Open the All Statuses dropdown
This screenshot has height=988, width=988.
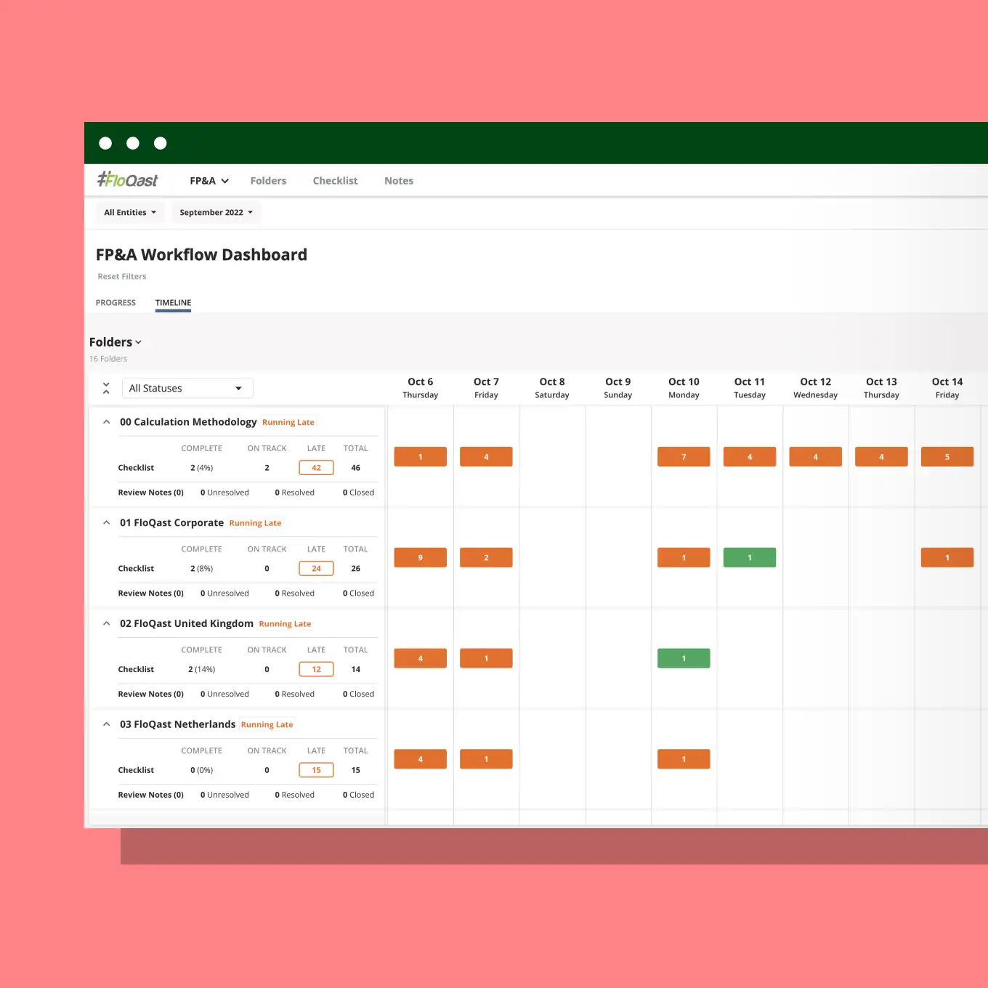[187, 388]
